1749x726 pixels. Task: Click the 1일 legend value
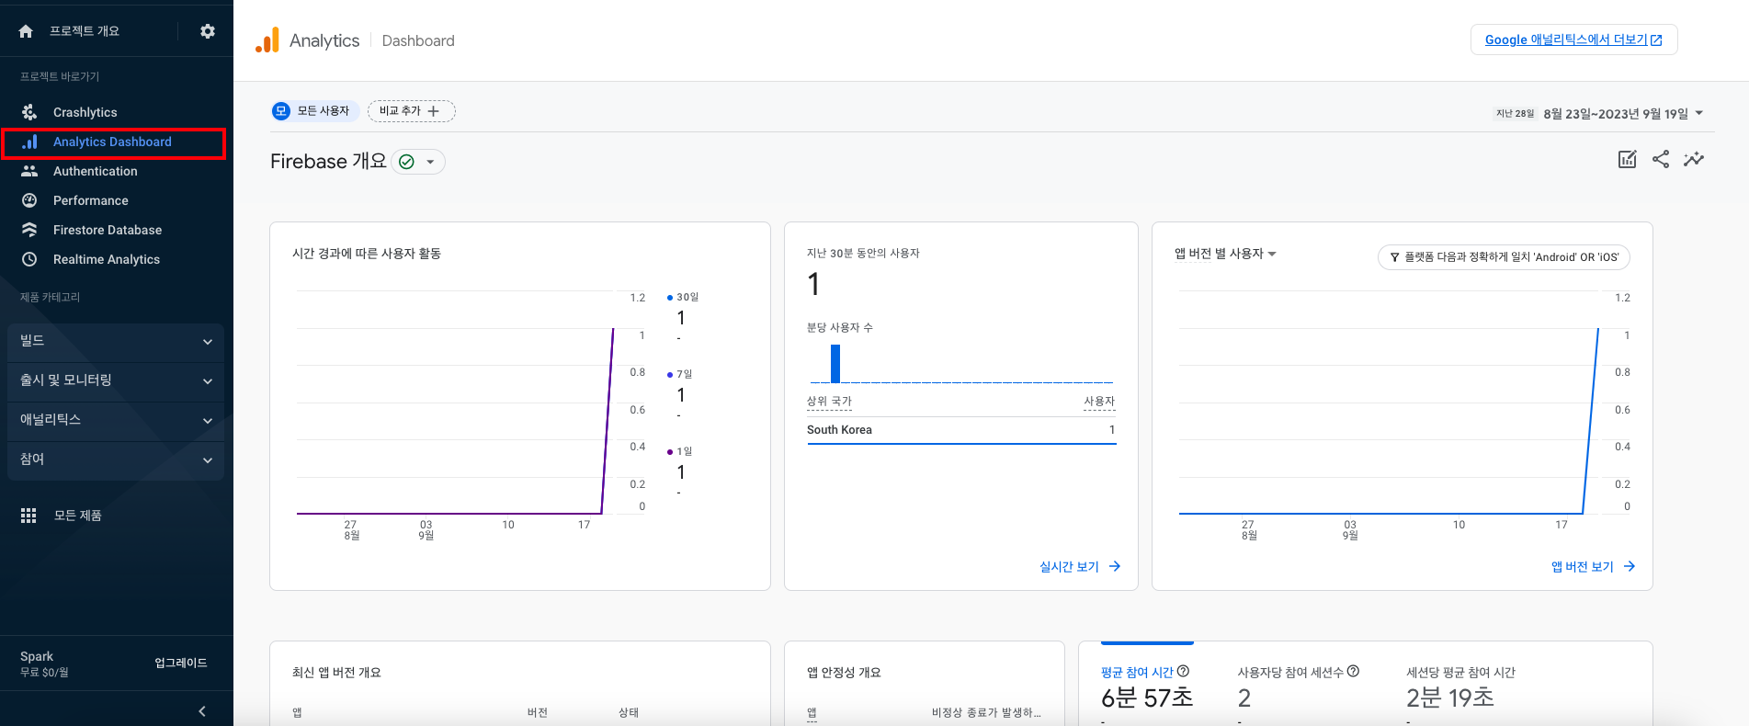(x=681, y=472)
